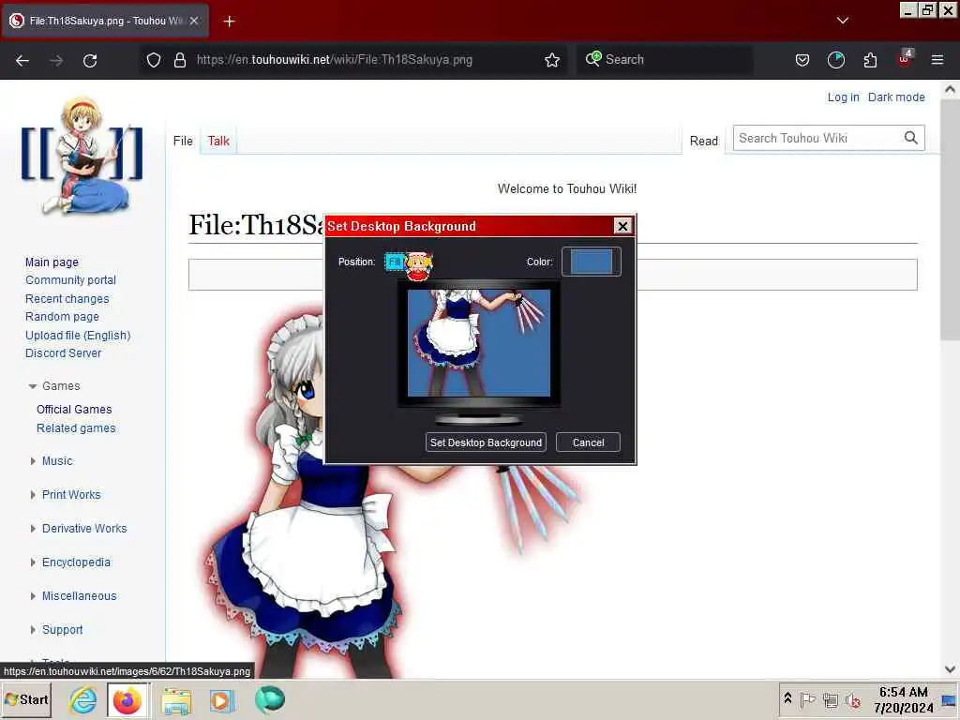Open a new tab with the plus icon
Image resolution: width=960 pixels, height=720 pixels.
pos(229,22)
